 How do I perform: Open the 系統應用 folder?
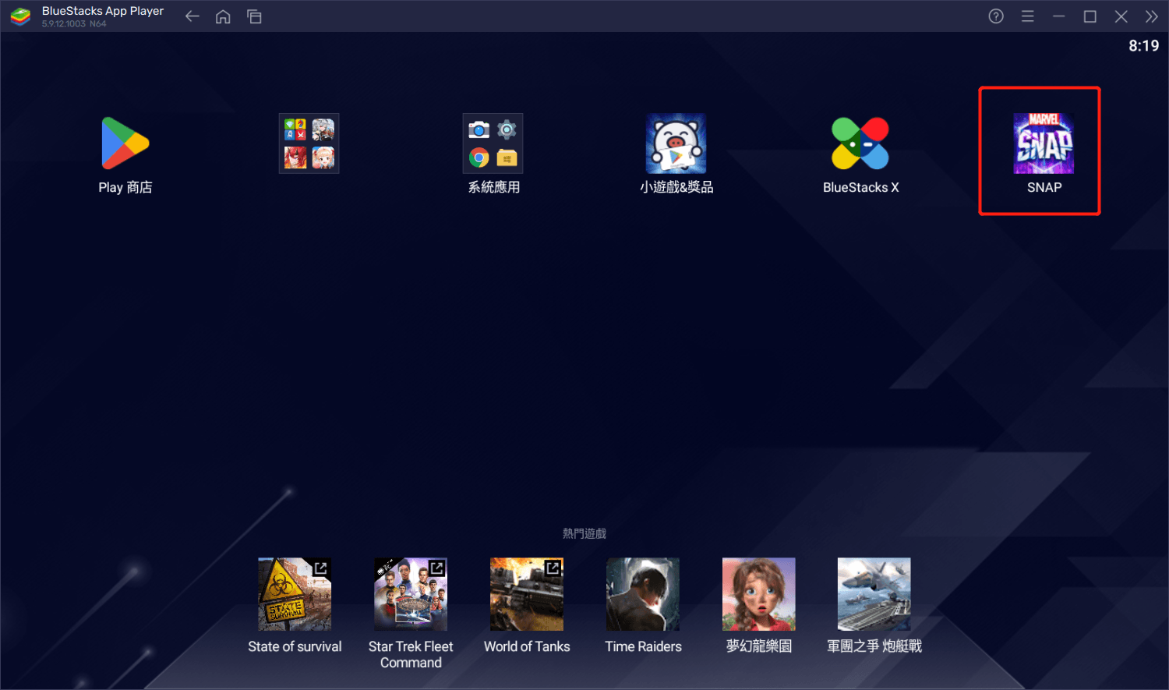click(493, 143)
